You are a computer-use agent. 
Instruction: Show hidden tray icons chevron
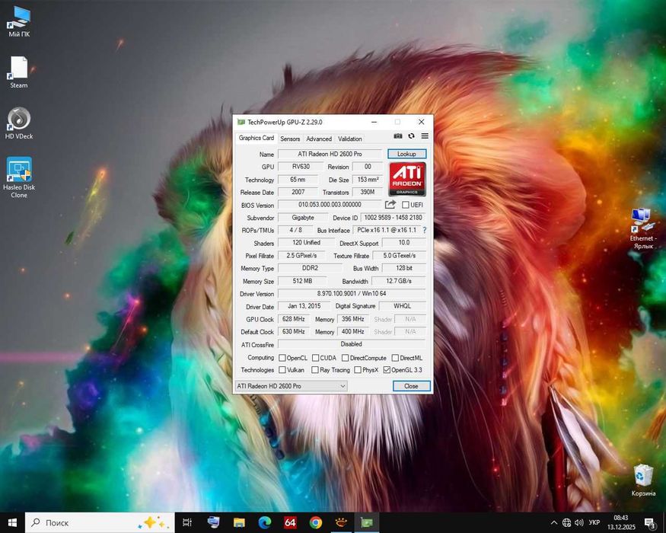tap(554, 522)
